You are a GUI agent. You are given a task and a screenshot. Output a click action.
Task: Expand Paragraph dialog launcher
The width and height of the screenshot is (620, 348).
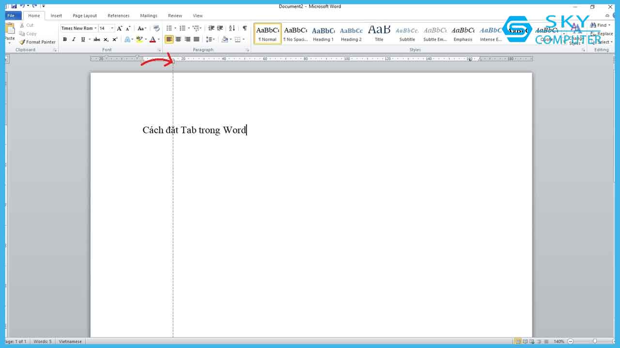[x=247, y=50]
